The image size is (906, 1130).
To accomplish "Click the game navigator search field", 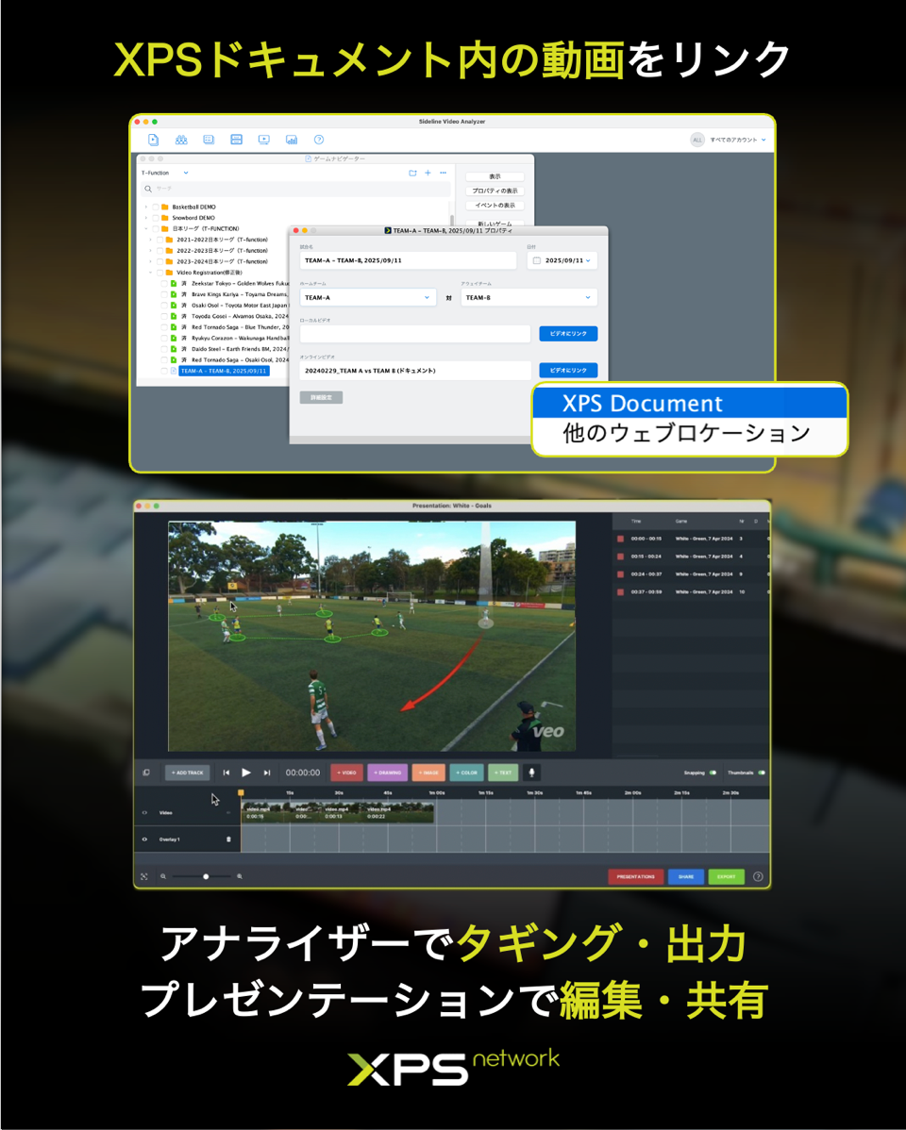I will pyautogui.click(x=295, y=189).
